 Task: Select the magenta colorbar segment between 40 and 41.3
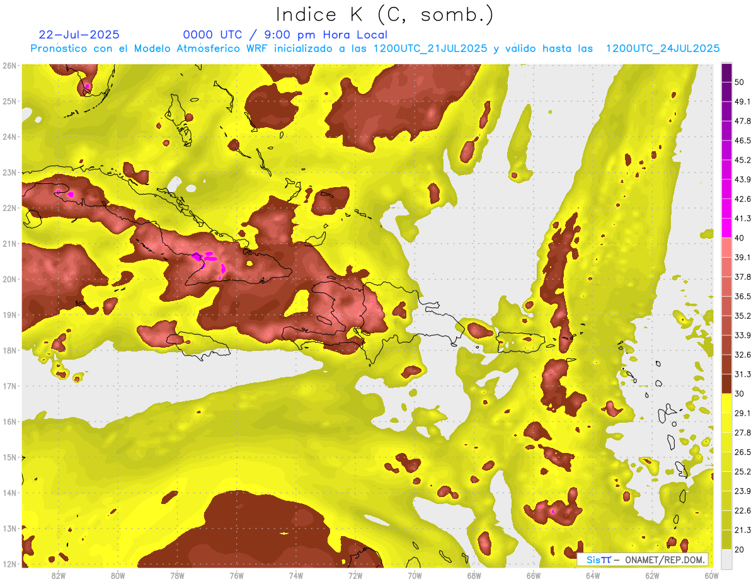(x=726, y=228)
